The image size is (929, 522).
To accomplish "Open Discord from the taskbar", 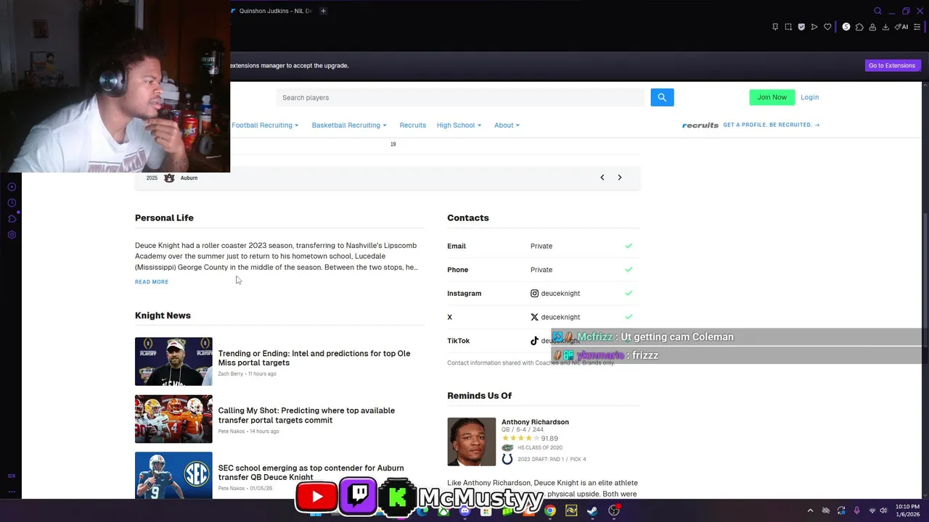I will pyautogui.click(x=465, y=510).
